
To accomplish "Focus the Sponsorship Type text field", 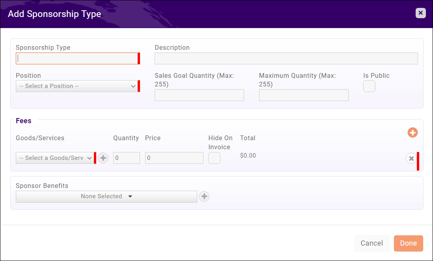I will [77, 58].
